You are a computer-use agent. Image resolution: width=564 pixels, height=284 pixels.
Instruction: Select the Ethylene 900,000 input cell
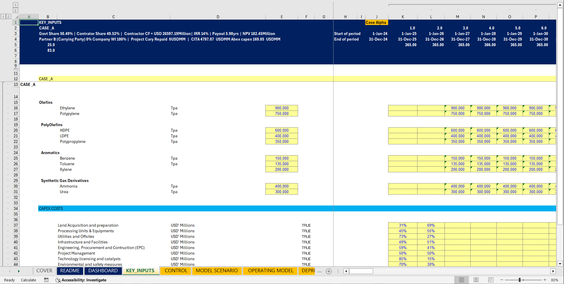click(x=281, y=108)
